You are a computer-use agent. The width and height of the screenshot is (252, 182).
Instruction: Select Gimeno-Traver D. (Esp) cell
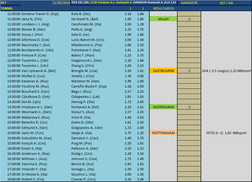pyautogui.click(x=40, y=14)
